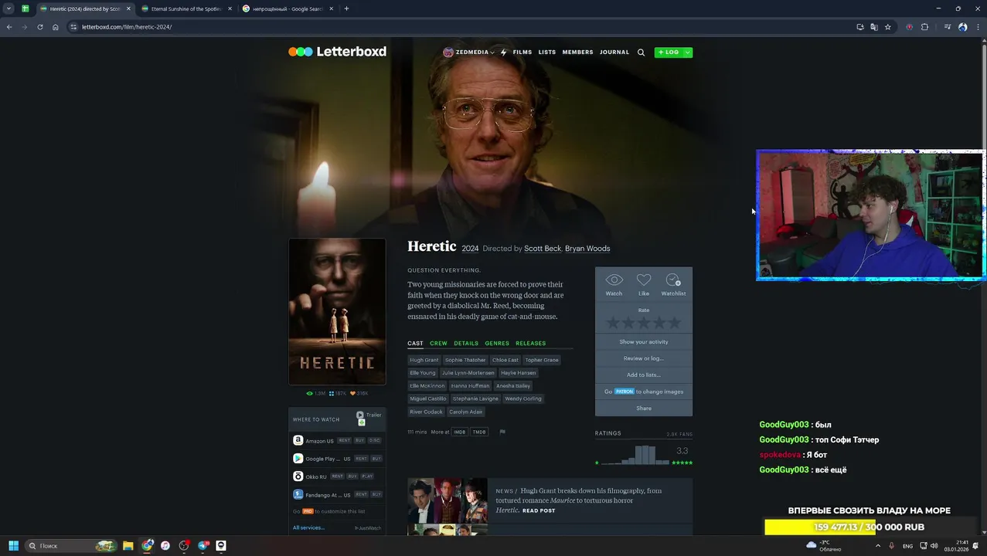987x556 pixels.
Task: Click the Okko RU service icon
Action: [298, 476]
